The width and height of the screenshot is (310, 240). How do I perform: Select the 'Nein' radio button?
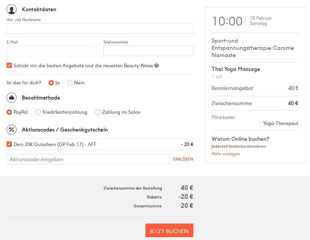pos(70,83)
